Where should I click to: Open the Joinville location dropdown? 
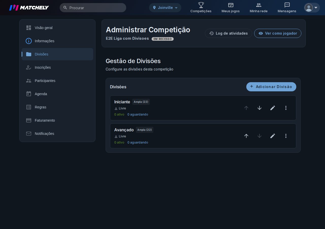165,8
